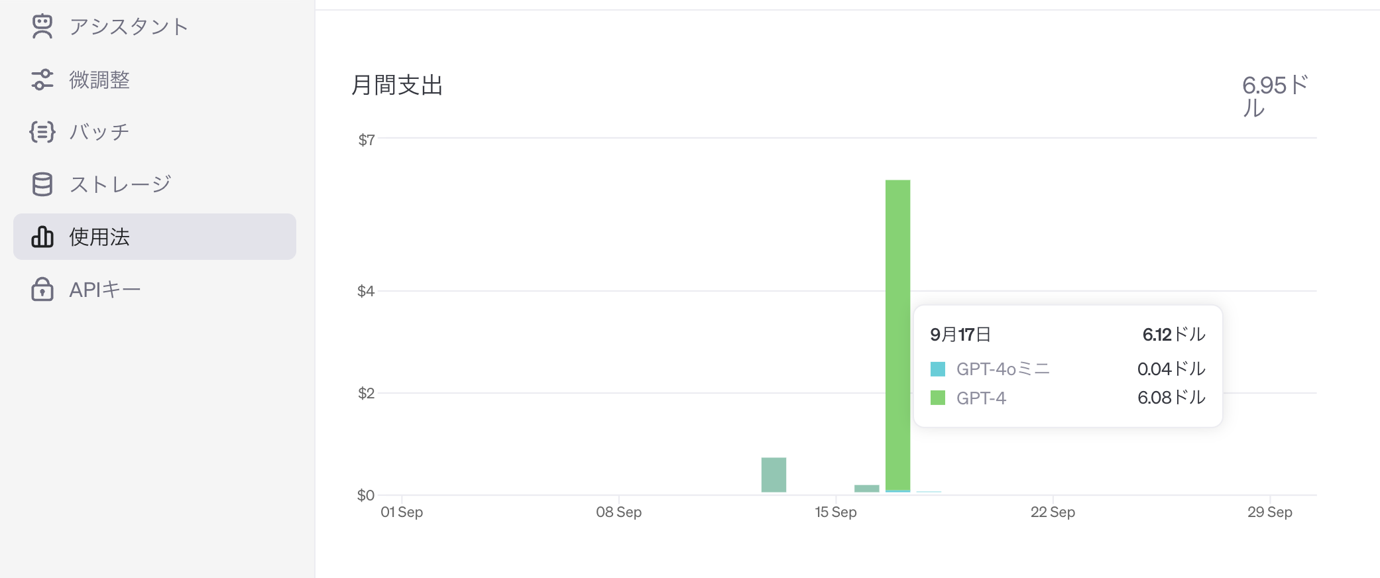Viewport: 1380px width, 578px height.
Task: Click the Usage bar chart icon
Action: (x=42, y=237)
